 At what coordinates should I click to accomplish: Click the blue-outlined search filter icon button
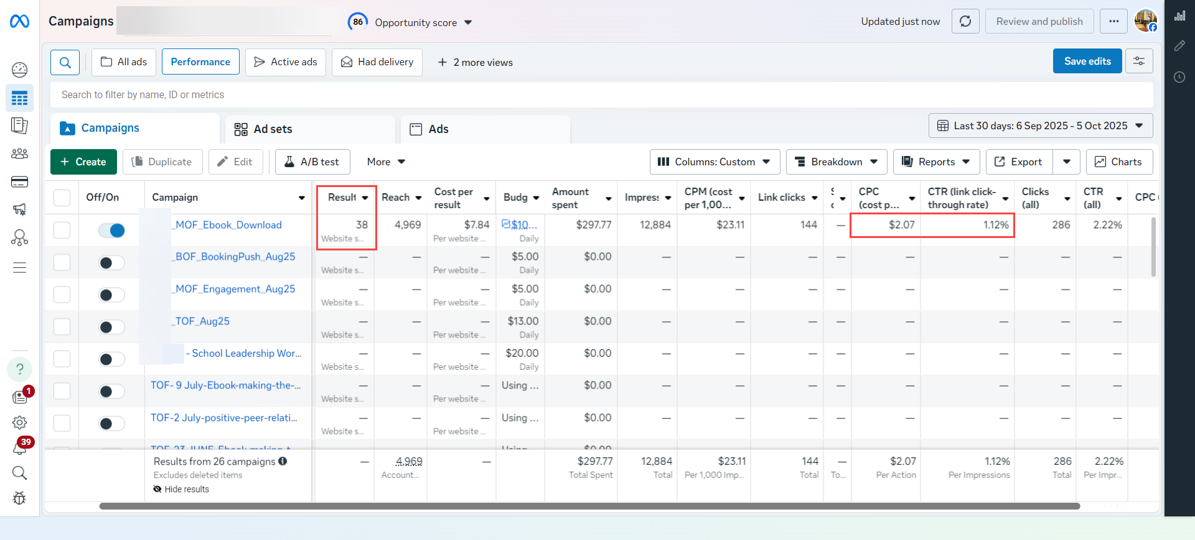(65, 62)
